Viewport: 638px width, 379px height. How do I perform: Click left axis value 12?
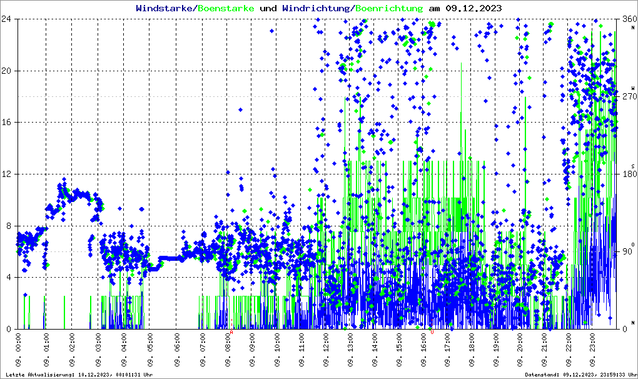click(6, 174)
